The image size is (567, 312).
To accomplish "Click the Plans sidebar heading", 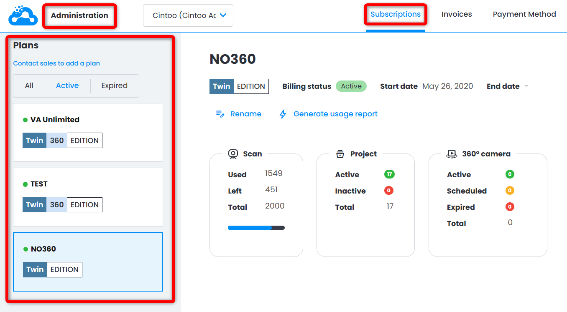I will [x=26, y=45].
